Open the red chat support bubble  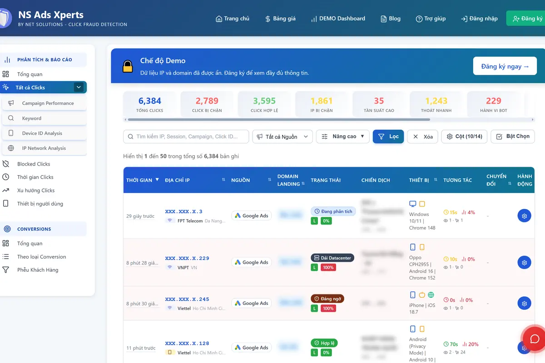coord(535,339)
